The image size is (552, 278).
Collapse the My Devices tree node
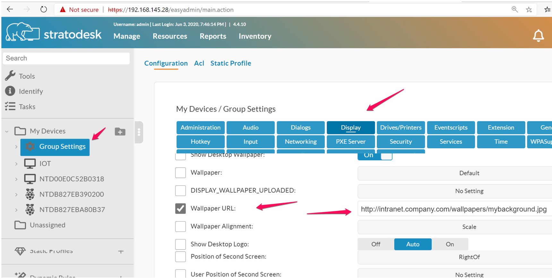click(7, 131)
